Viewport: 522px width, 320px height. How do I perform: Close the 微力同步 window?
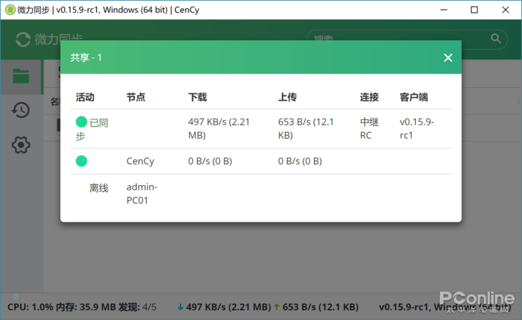(x=506, y=10)
